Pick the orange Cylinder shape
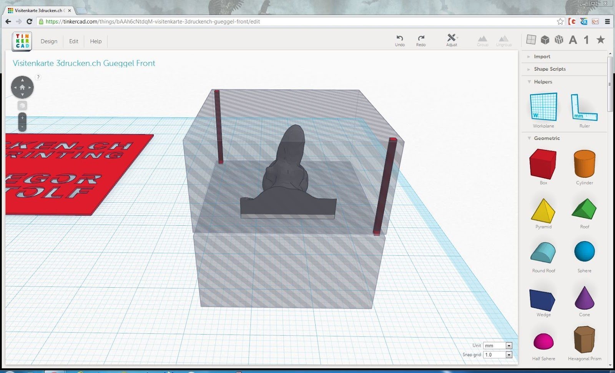This screenshot has height=373, width=615. pos(584,167)
